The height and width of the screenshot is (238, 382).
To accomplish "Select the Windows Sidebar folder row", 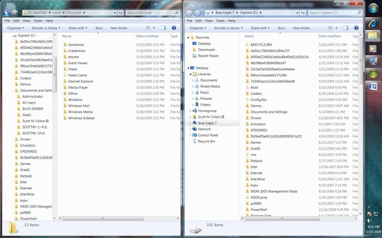I will [x=81, y=118].
